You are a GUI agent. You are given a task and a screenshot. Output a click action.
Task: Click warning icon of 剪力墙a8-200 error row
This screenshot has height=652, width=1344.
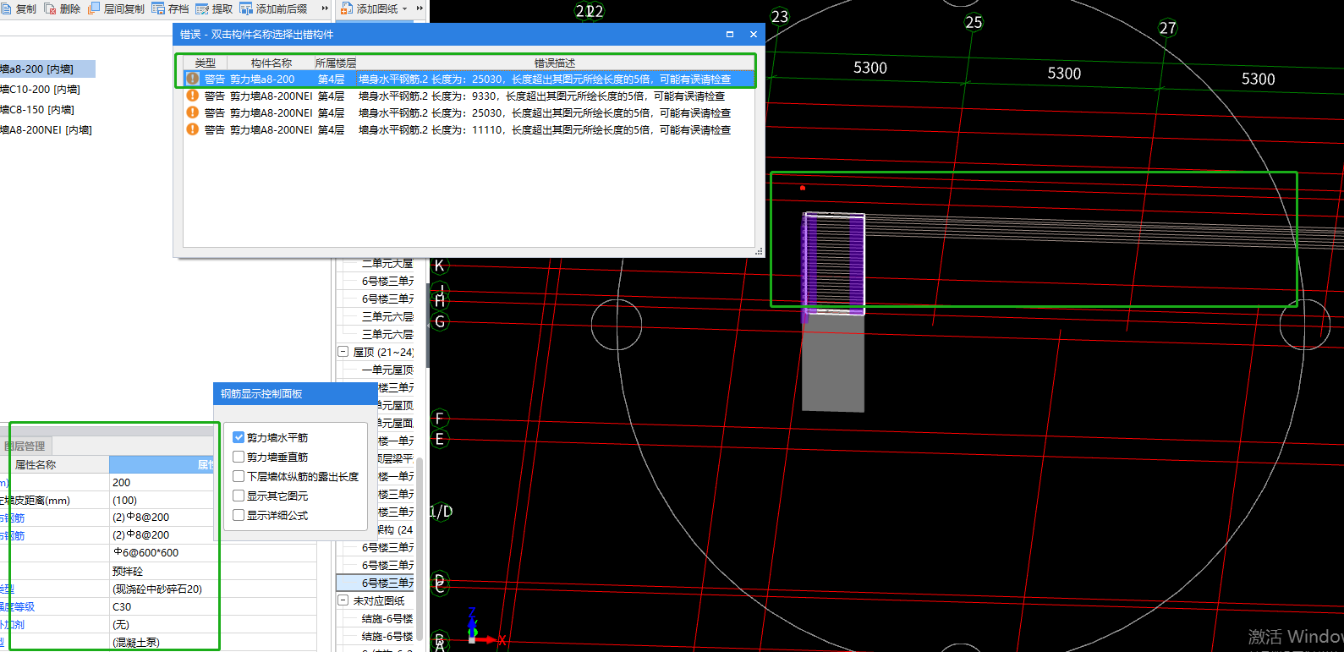click(193, 79)
